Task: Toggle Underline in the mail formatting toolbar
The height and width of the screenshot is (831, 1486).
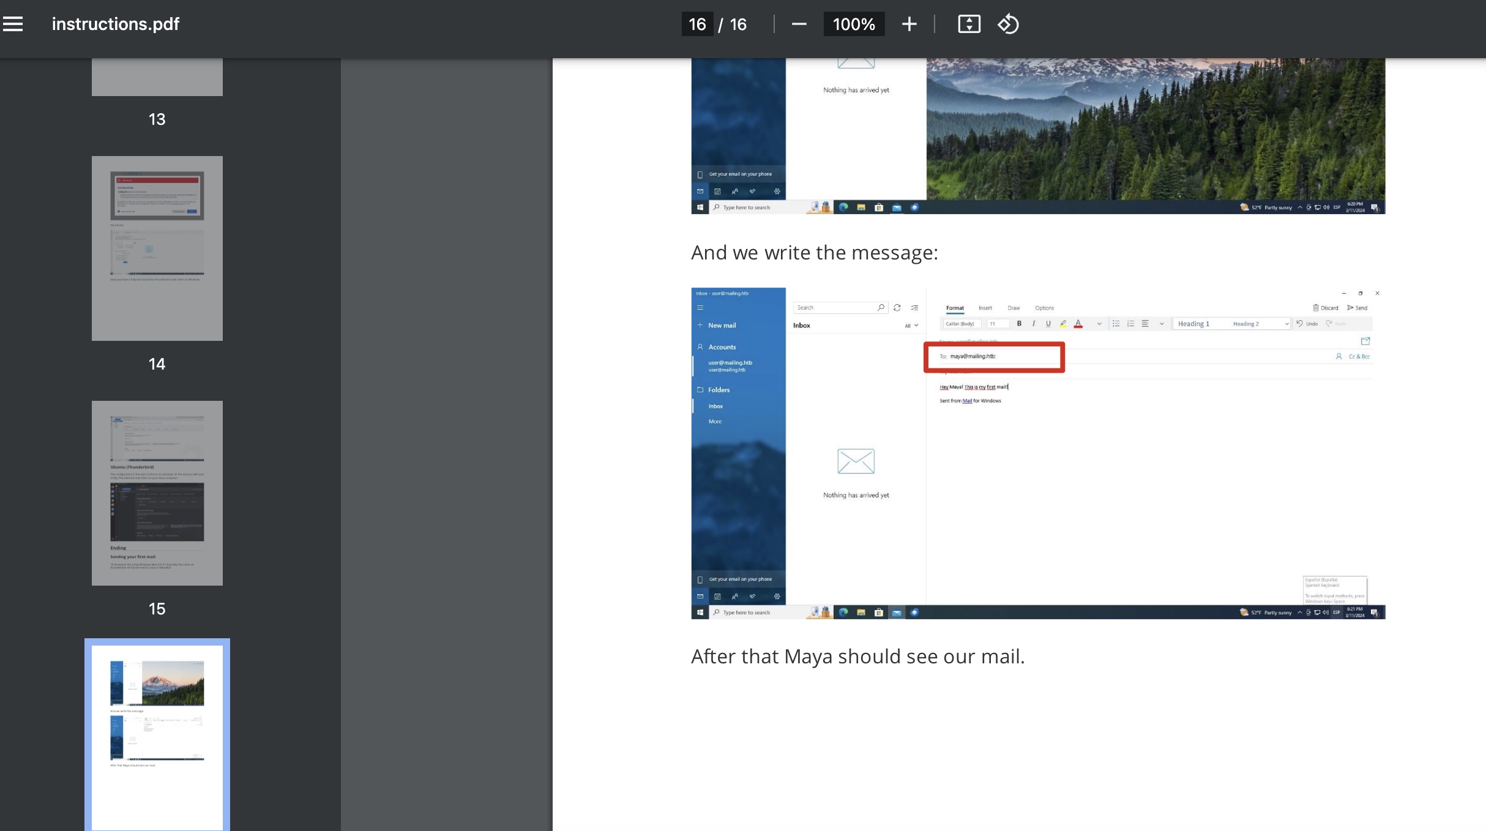Action: click(x=1048, y=324)
